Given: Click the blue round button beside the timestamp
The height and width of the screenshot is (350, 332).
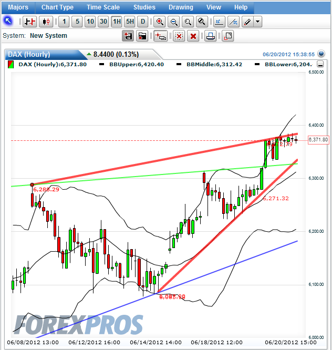Looking at the screenshot, I should tap(321, 54).
